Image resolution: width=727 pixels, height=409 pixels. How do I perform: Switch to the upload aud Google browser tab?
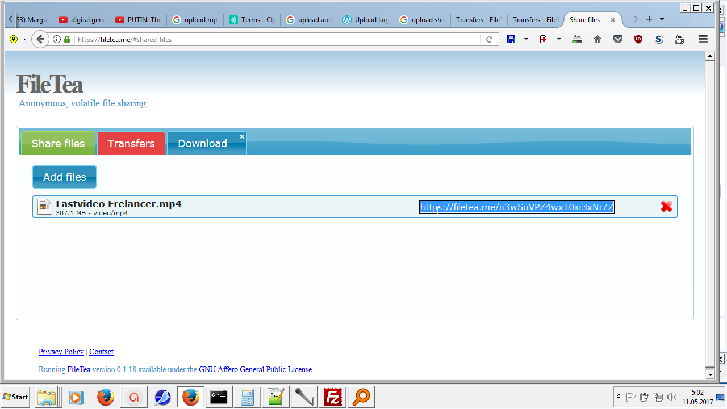pyautogui.click(x=309, y=20)
